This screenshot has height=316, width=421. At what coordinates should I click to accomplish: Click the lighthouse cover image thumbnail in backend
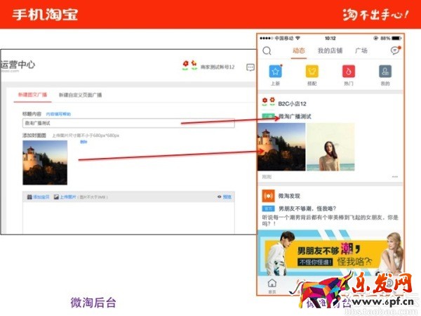pyautogui.click(x=45, y=162)
